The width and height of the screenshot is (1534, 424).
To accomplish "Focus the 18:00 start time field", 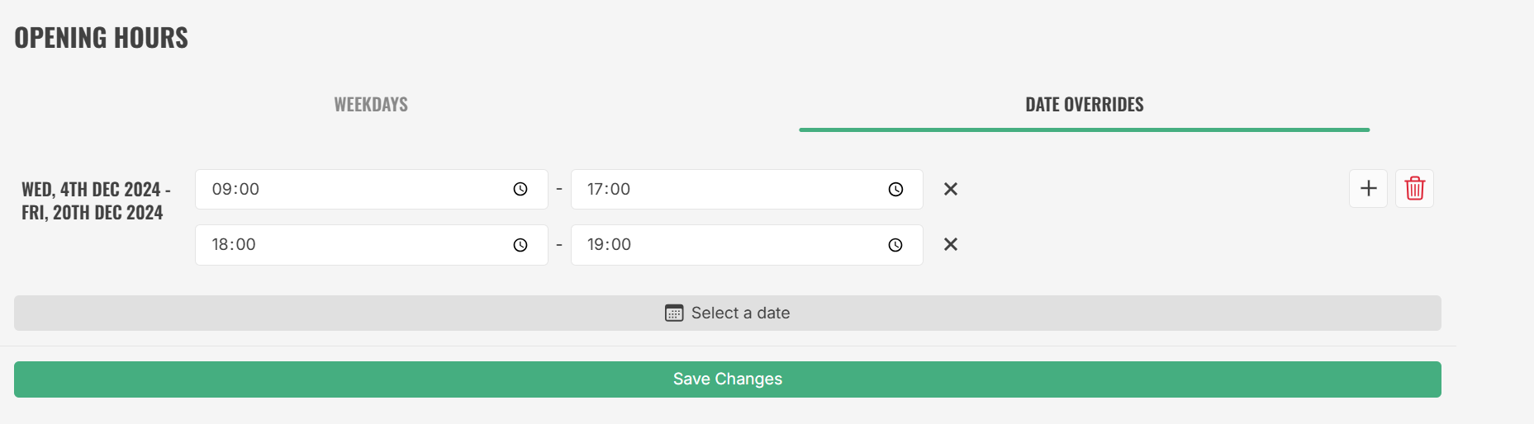I will click(x=372, y=245).
